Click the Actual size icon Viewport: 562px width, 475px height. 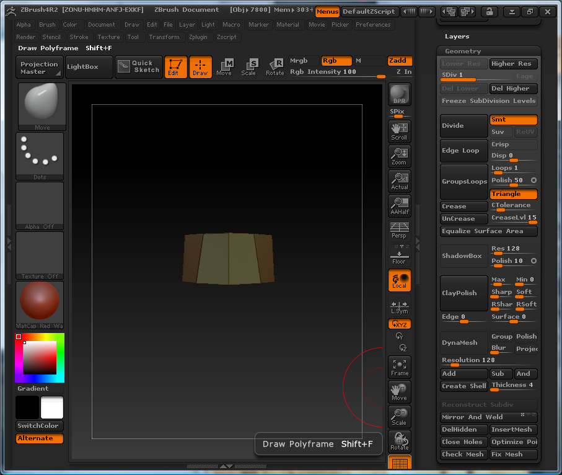point(399,180)
